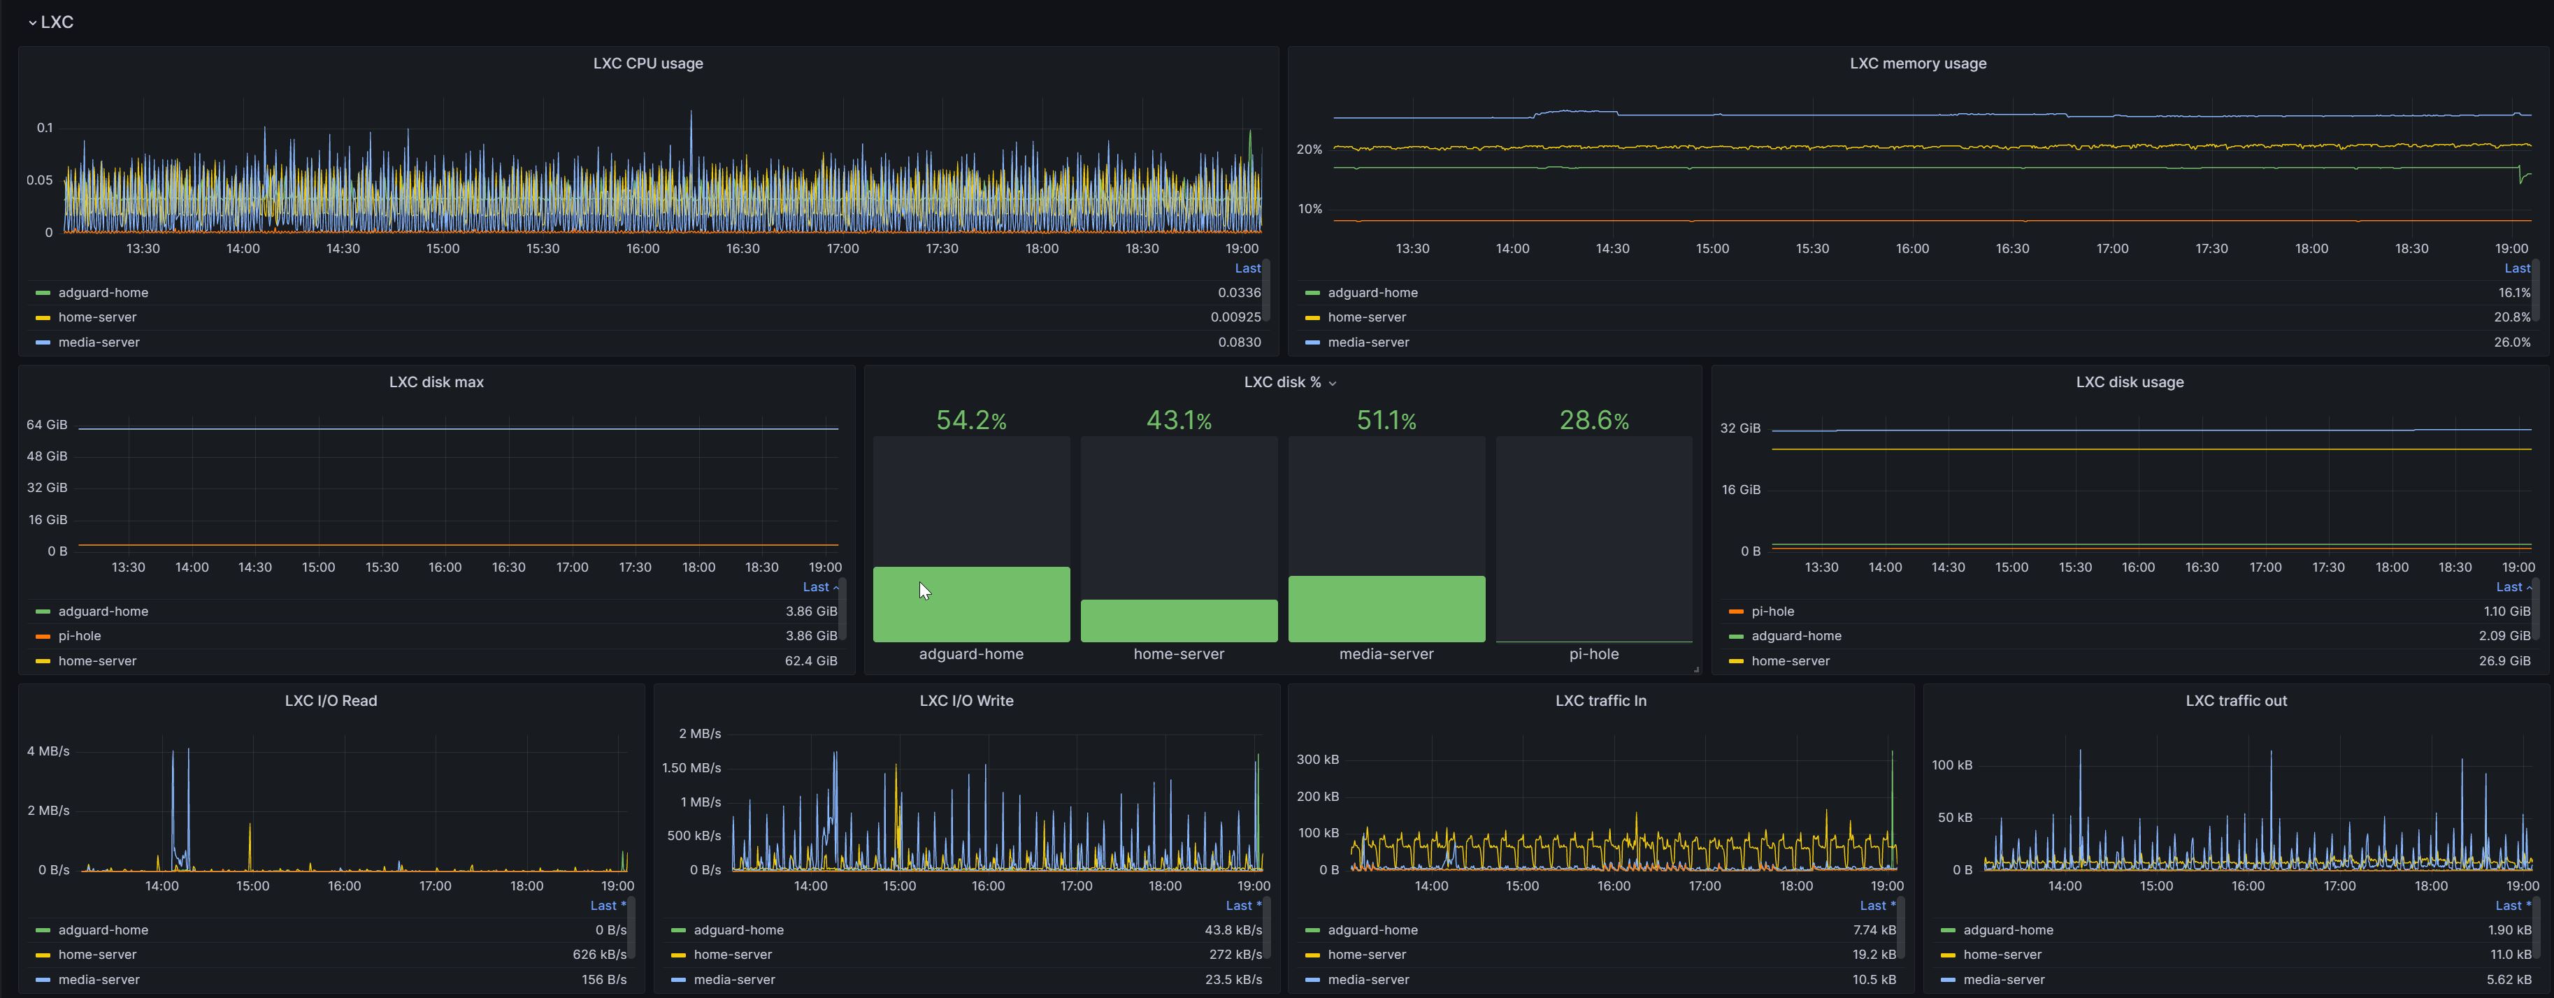Toggle home-server series in LXC disk usage legend
Screen dimensions: 2554x998
pyautogui.click(x=1790, y=661)
